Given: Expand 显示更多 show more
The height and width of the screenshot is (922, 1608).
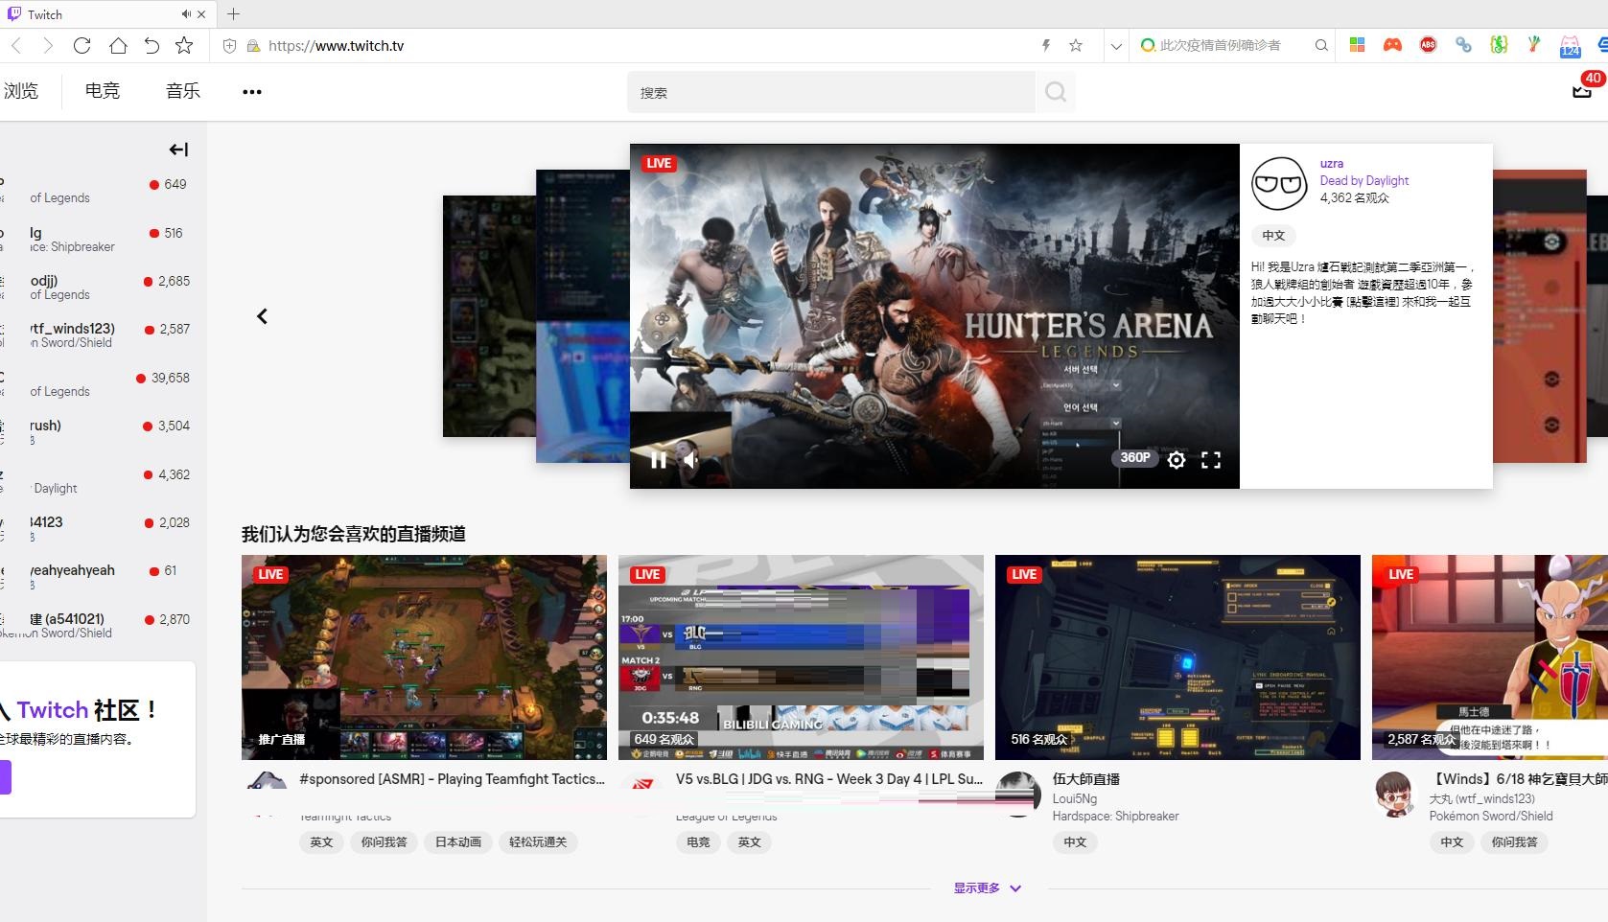Looking at the screenshot, I should (987, 888).
